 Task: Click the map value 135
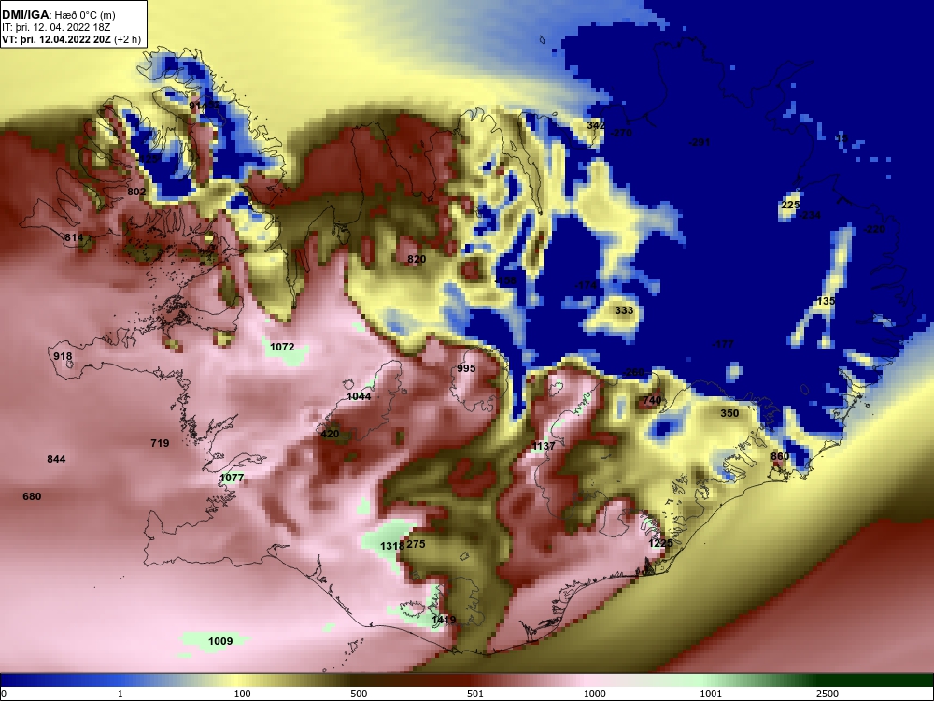826,301
